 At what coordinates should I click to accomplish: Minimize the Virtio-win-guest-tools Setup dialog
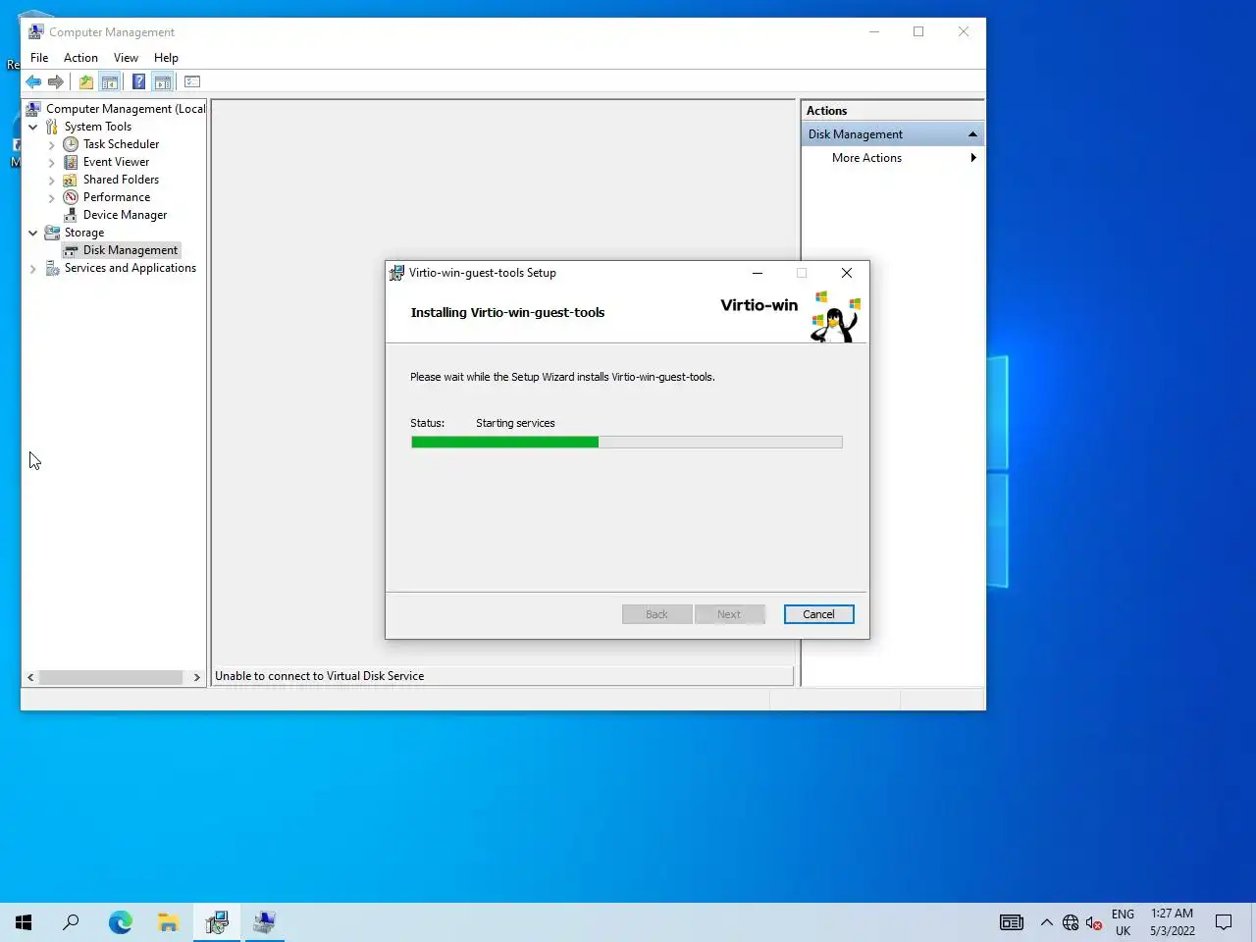(758, 273)
